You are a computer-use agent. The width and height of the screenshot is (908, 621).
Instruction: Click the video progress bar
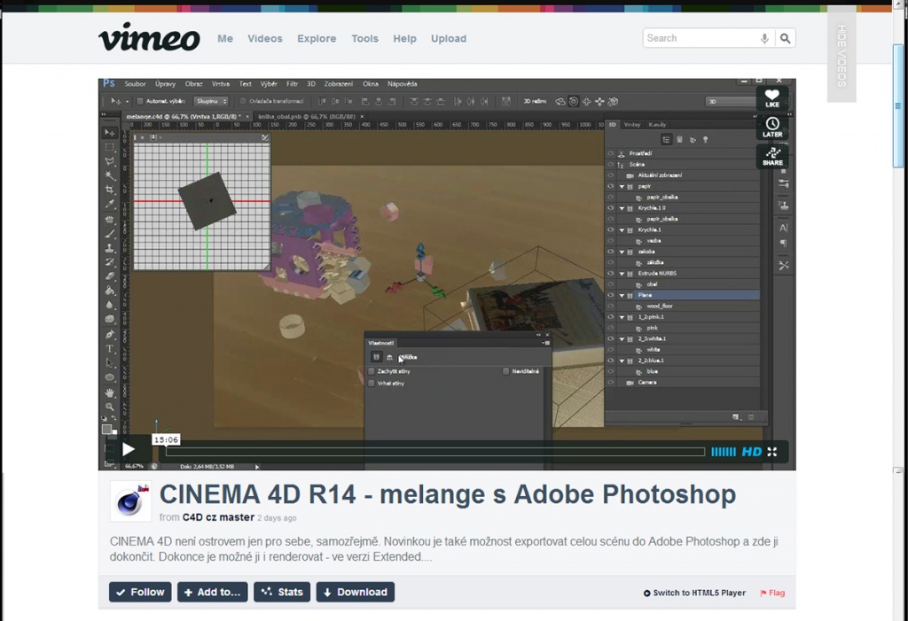click(x=435, y=452)
